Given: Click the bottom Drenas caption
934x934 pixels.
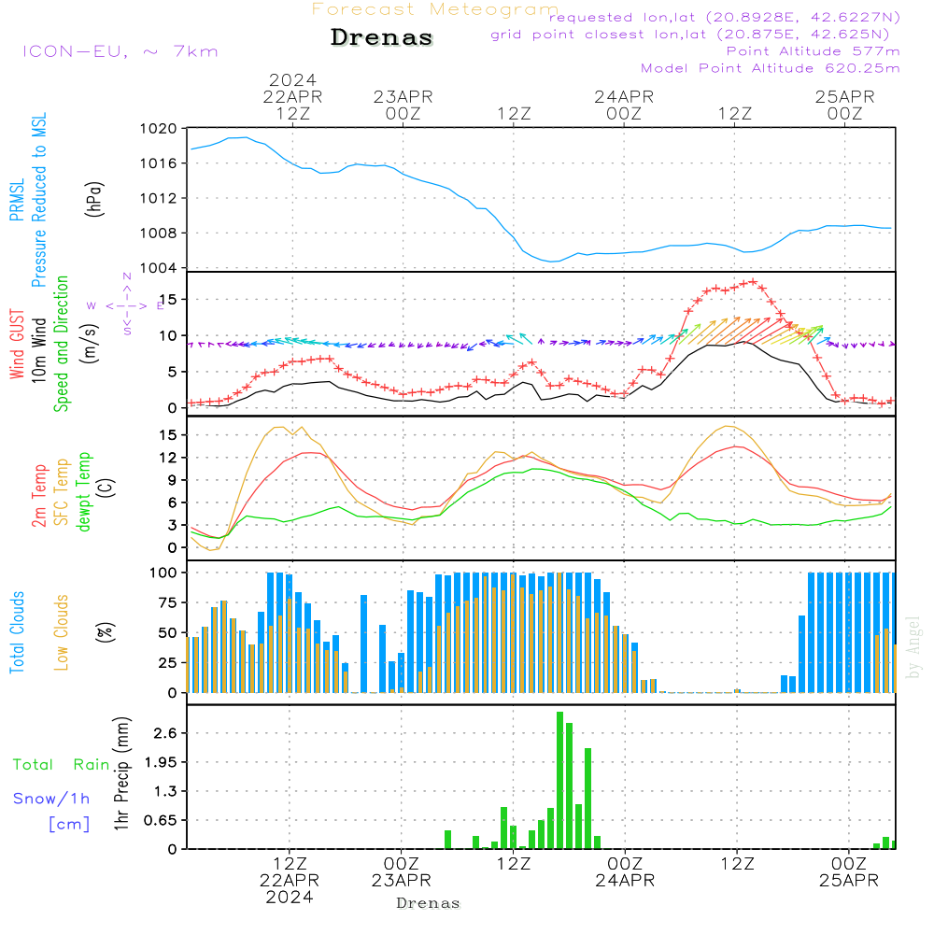Looking at the screenshot, I should (x=428, y=903).
